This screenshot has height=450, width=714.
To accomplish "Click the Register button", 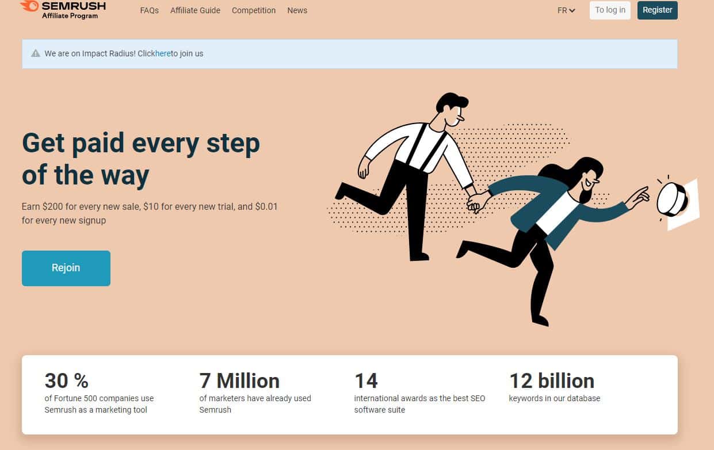I will point(658,10).
